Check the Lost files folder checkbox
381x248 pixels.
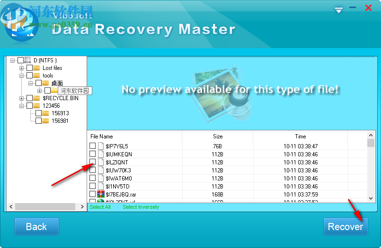point(30,68)
